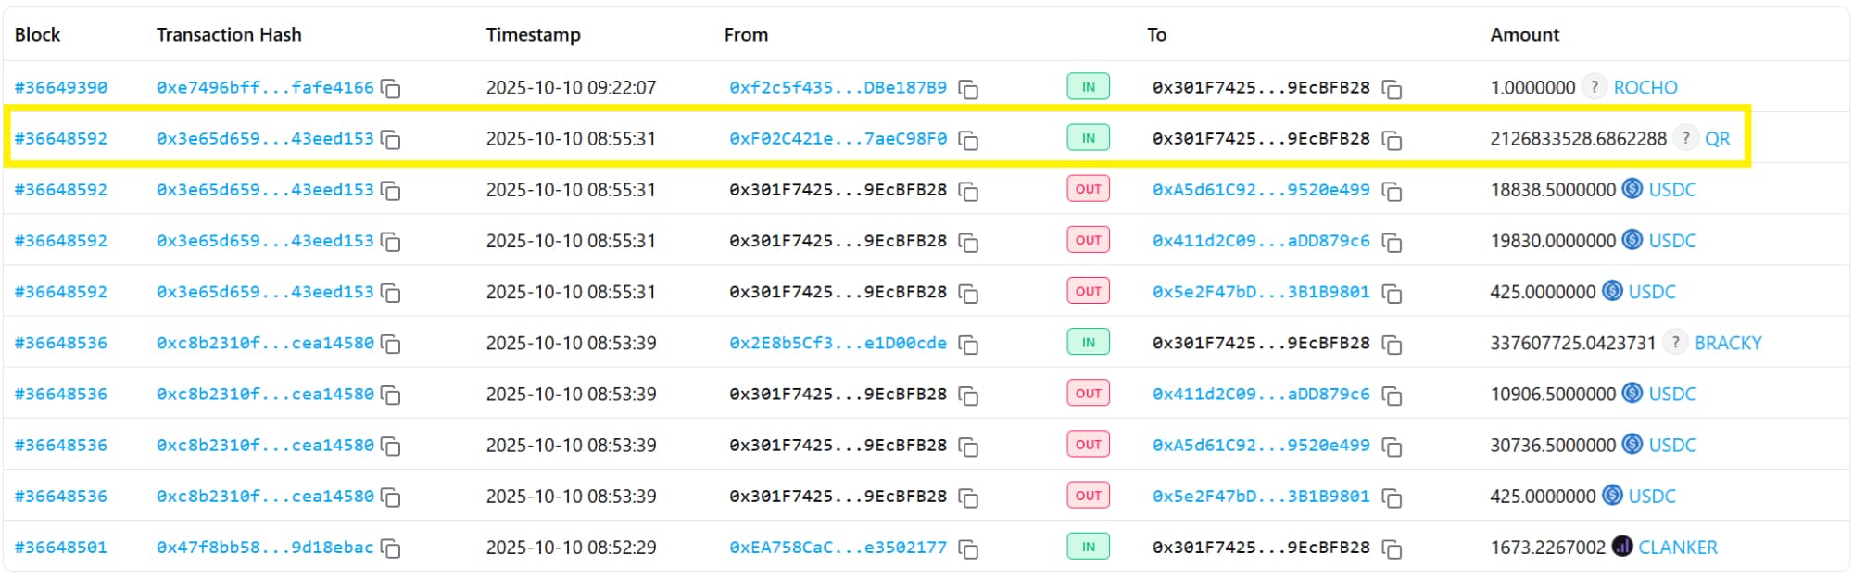View sender address 0xEA758CaC...e3502177

(x=838, y=548)
